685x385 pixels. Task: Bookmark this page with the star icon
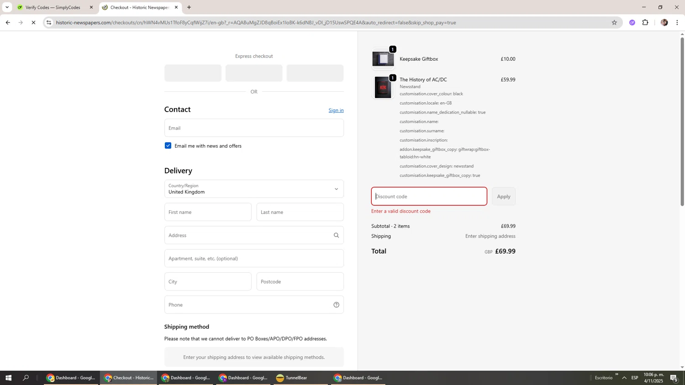click(x=614, y=22)
